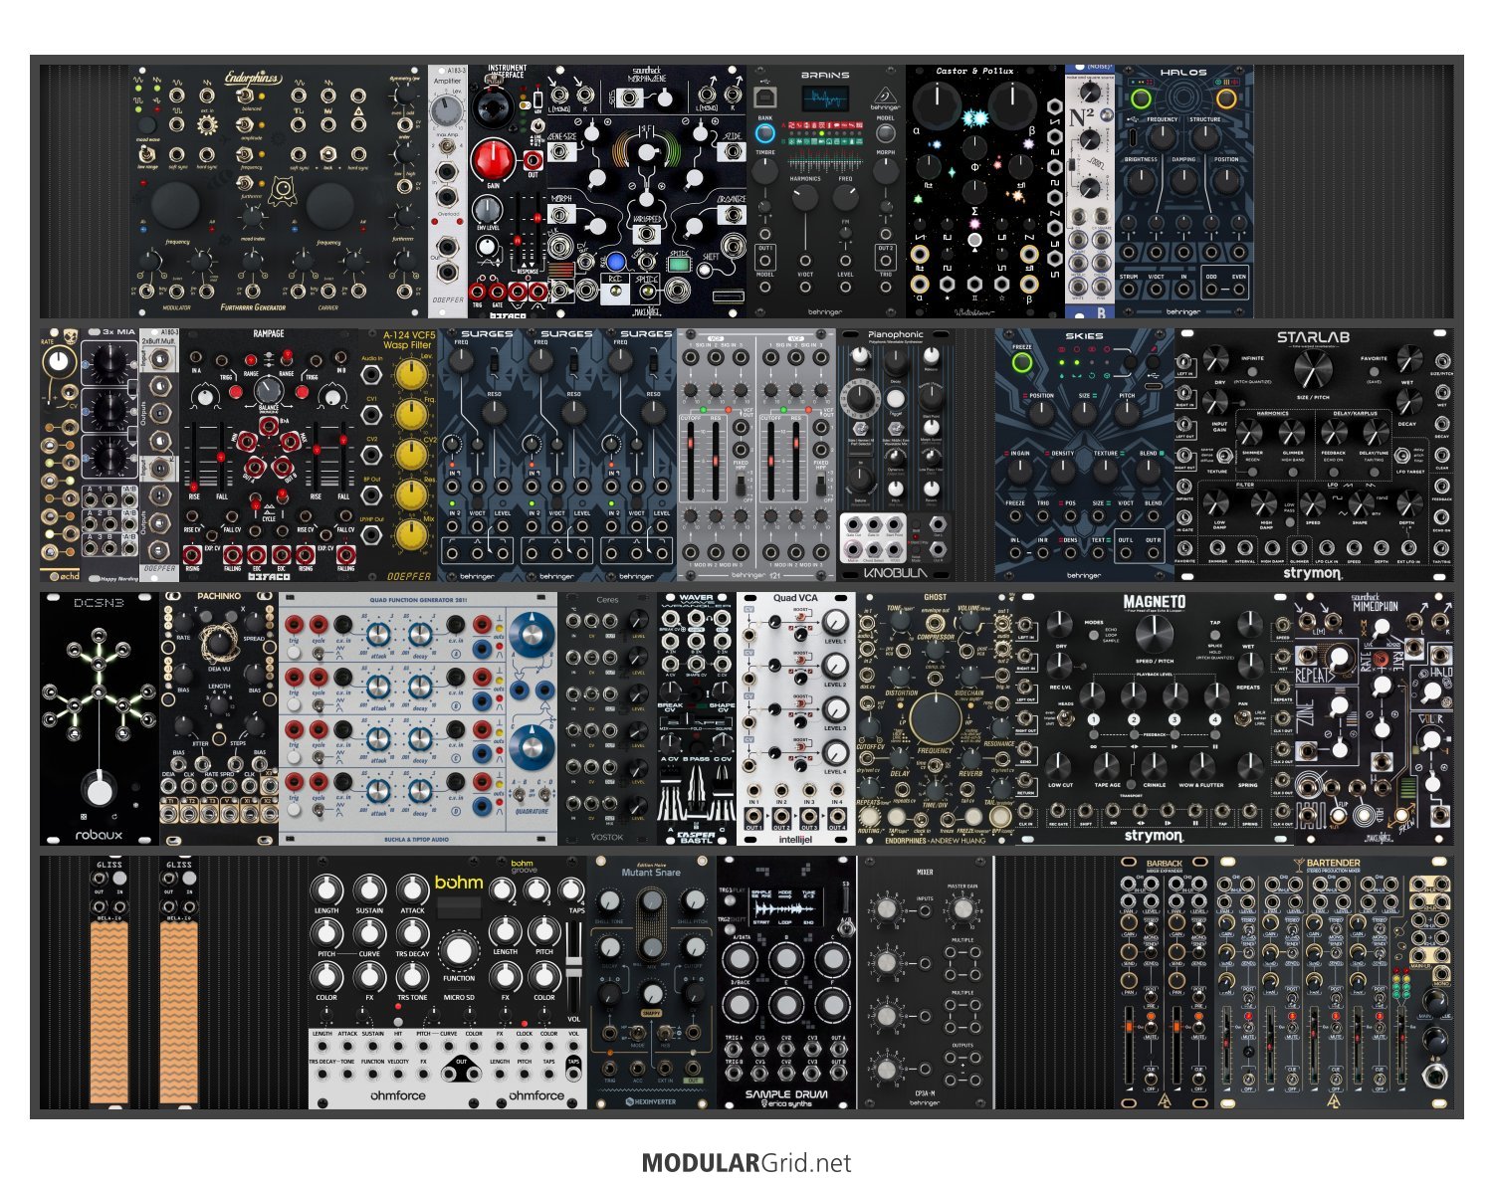
Task: Click the Structure knob on Halos
Action: coord(1205,135)
